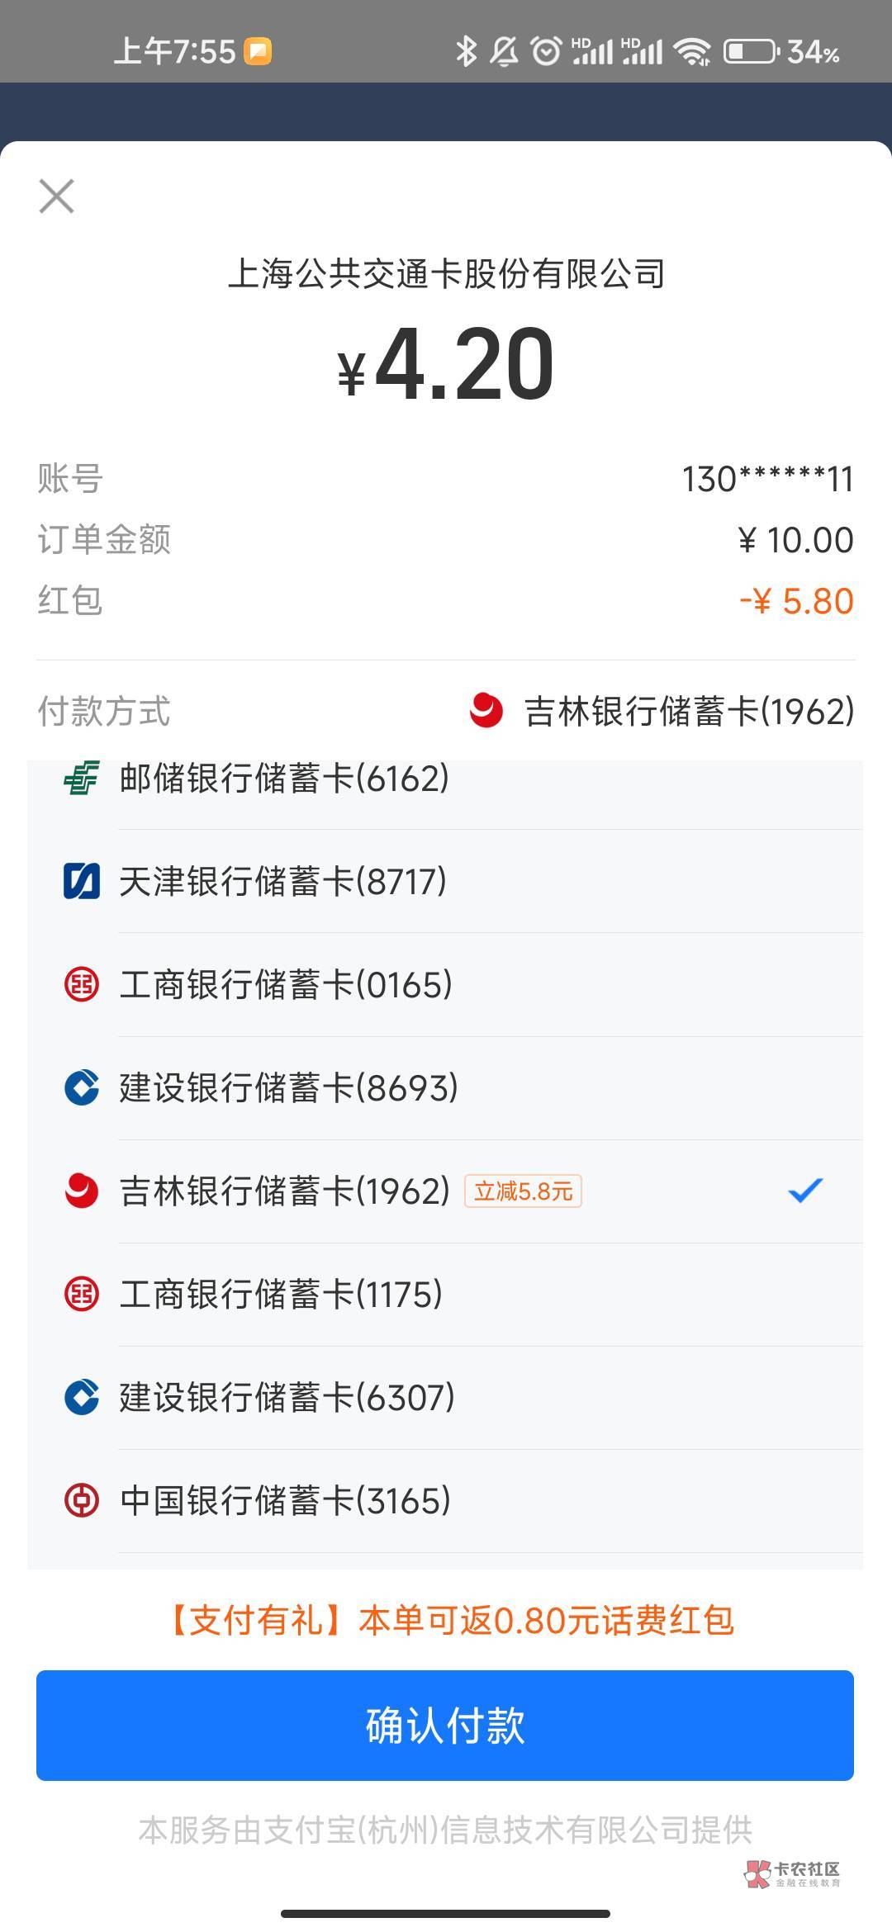This screenshot has width=892, height=1932.
Task: Tap the 立减5.8元 discount tag
Action: pos(523,1191)
